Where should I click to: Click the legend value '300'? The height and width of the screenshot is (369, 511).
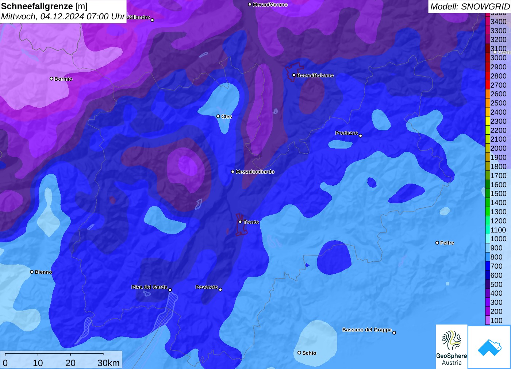pyautogui.click(x=496, y=302)
